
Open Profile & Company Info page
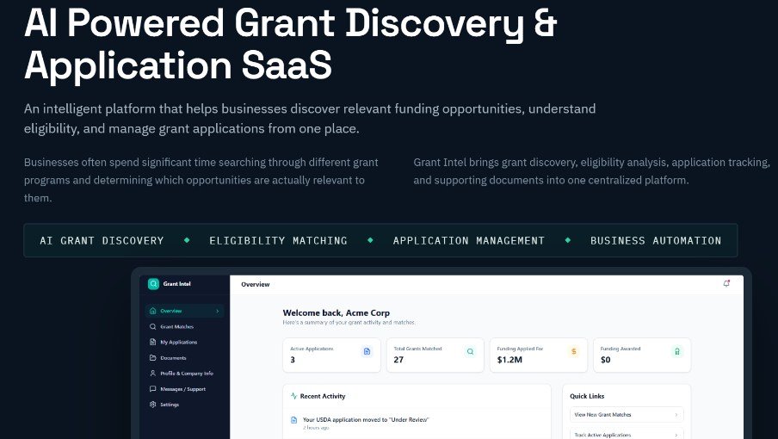tap(184, 373)
